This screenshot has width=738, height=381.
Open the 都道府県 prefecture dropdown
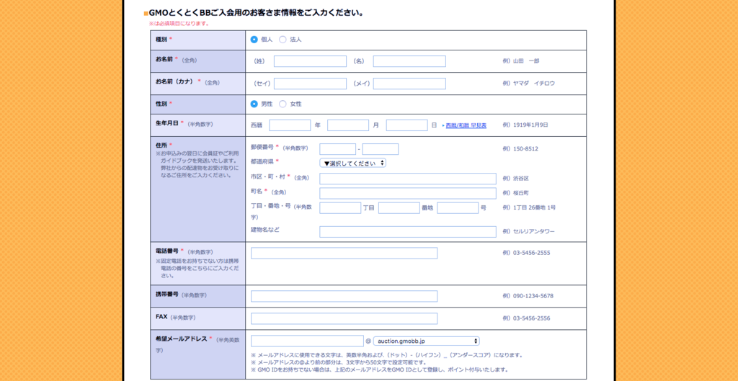[x=352, y=163]
